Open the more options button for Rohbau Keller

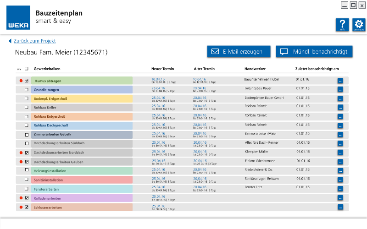pyautogui.click(x=340, y=108)
